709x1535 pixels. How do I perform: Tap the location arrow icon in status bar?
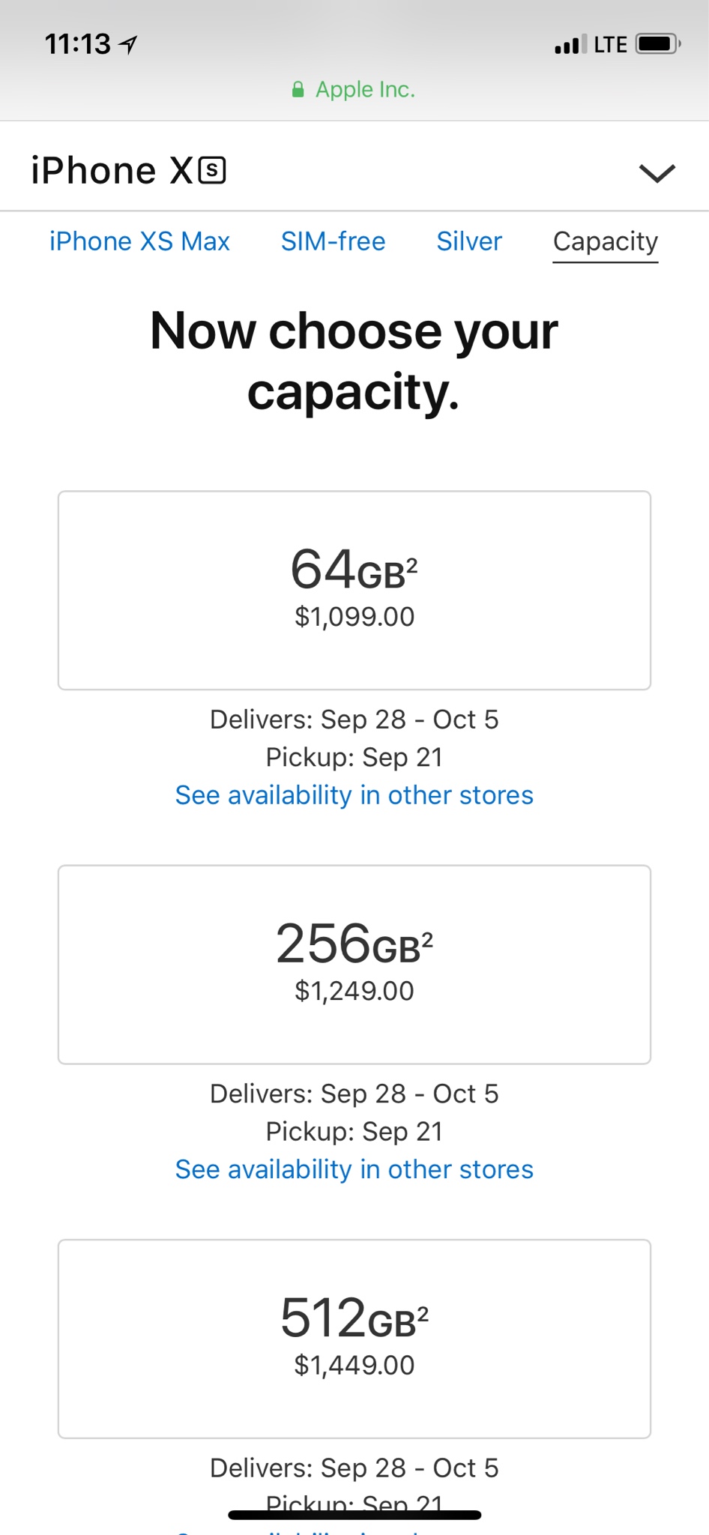(129, 45)
